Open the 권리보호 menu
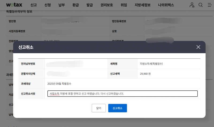This screenshot has height=127, width=214. coord(106,5)
